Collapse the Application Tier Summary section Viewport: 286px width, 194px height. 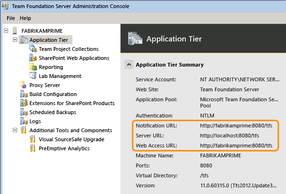pyautogui.click(x=129, y=65)
